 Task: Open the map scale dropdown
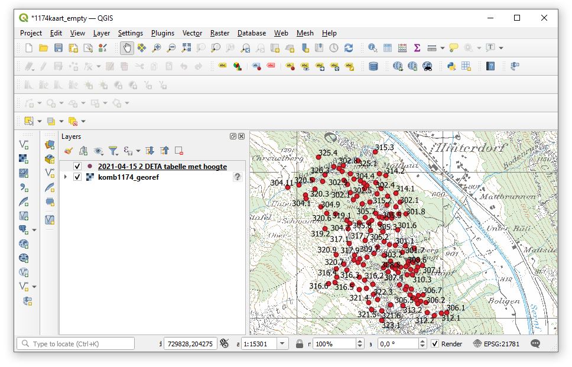[281, 344]
